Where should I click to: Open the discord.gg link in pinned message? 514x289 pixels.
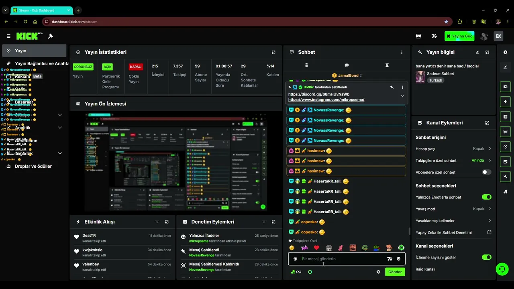pos(319,94)
